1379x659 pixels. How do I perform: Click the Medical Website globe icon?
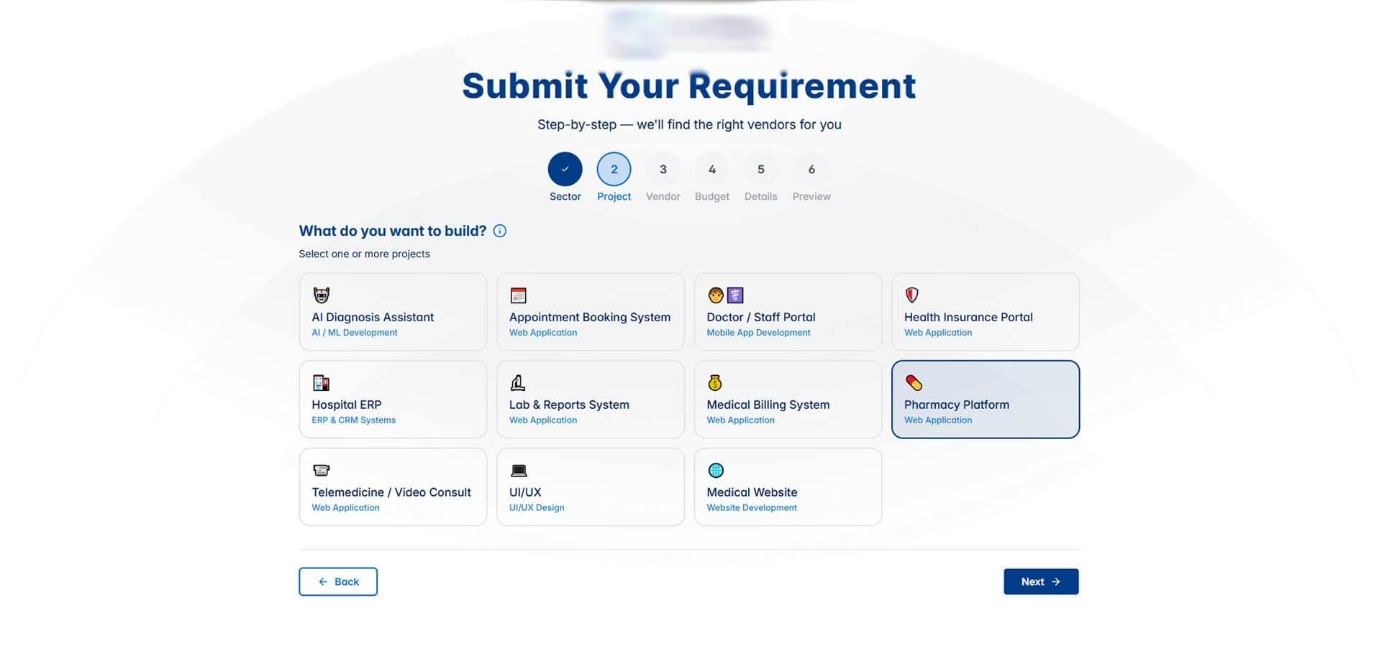pyautogui.click(x=716, y=470)
